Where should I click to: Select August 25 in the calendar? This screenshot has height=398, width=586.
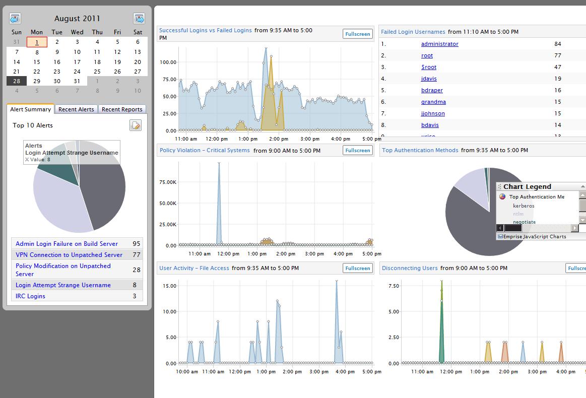[x=97, y=72]
